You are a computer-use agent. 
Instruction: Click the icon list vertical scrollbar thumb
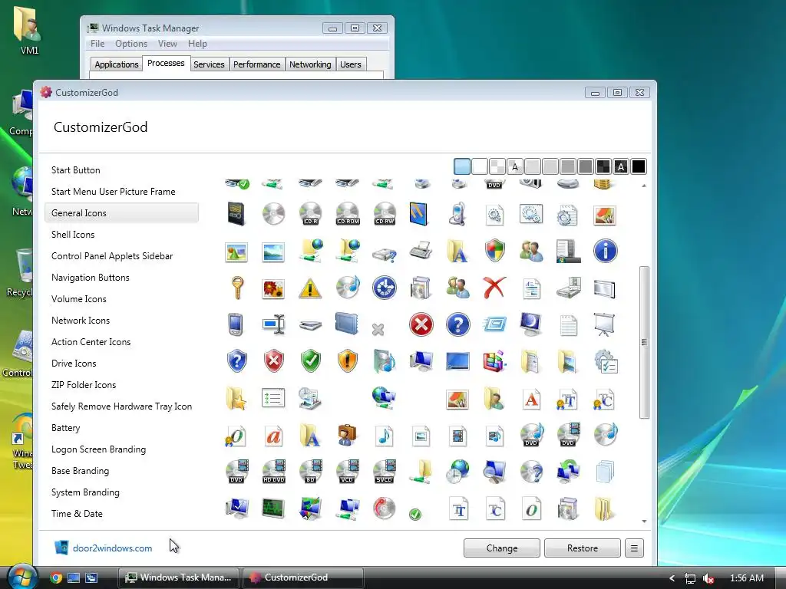pos(644,342)
